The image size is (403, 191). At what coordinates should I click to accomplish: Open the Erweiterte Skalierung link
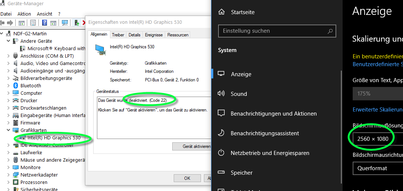378,110
